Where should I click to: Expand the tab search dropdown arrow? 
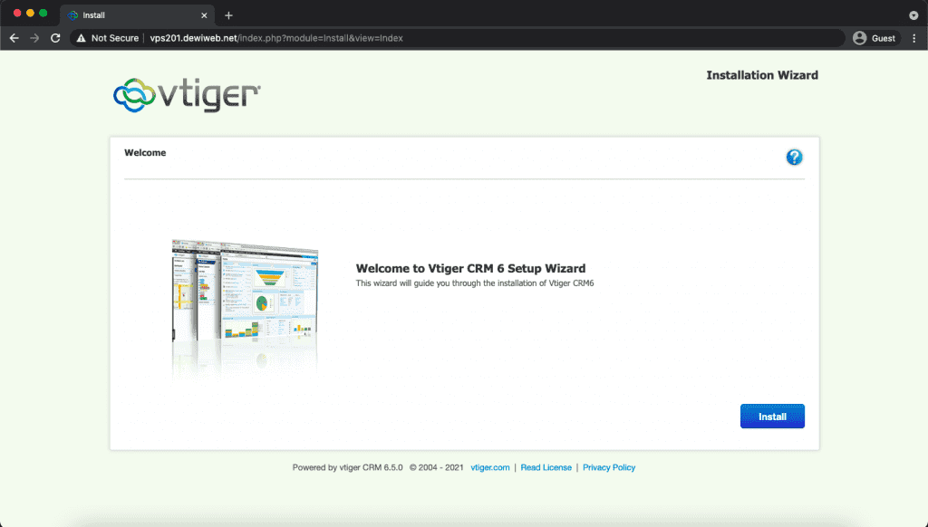[913, 15]
